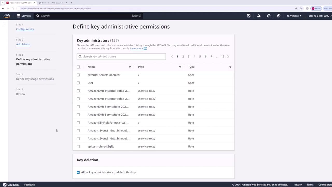Go to page 4 of key administrators
Viewport: 332px width, 187px height.
[194, 56]
